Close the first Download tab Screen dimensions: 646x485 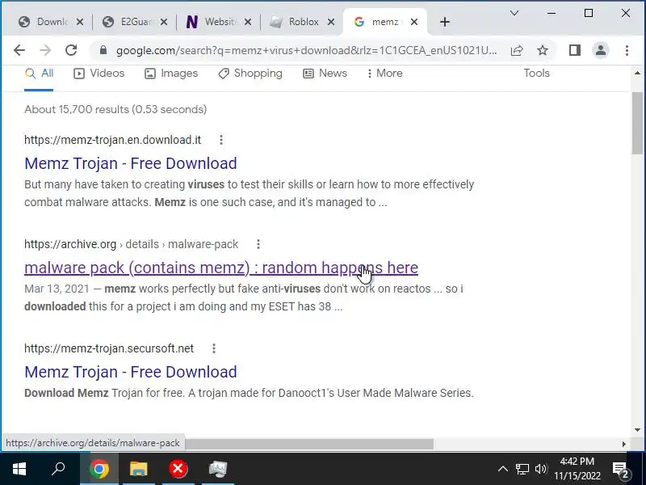(80, 22)
